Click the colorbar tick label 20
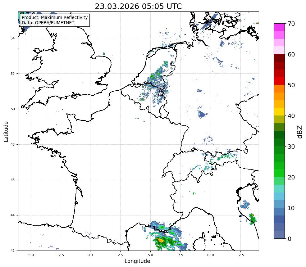The image size is (306, 267). (x=291, y=178)
